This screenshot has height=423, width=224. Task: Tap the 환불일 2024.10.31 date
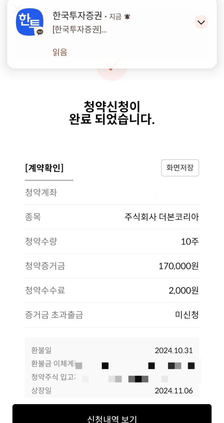(x=174, y=350)
